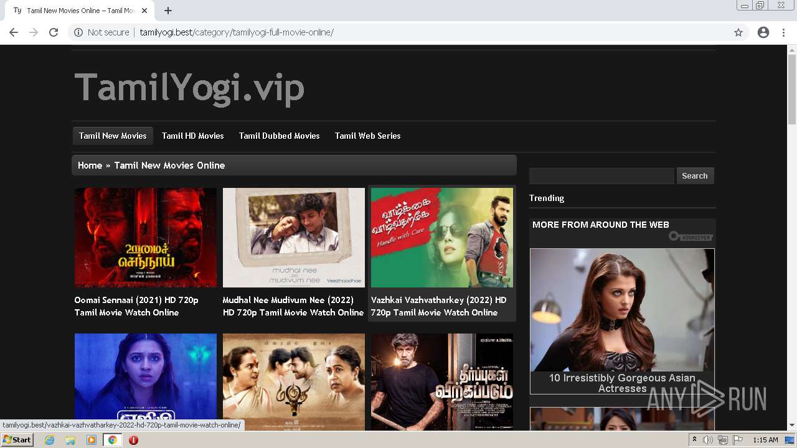Click the browser forward arrow

pyautogui.click(x=34, y=32)
